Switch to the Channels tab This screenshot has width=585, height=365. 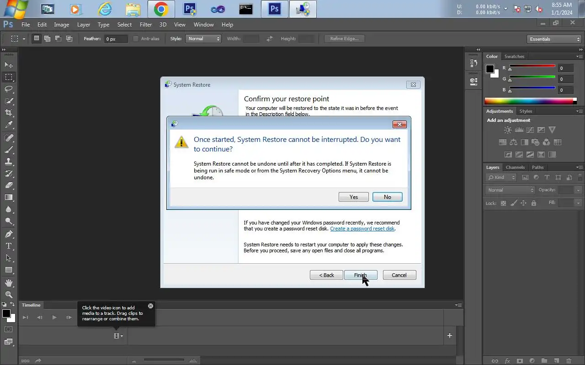click(x=515, y=167)
